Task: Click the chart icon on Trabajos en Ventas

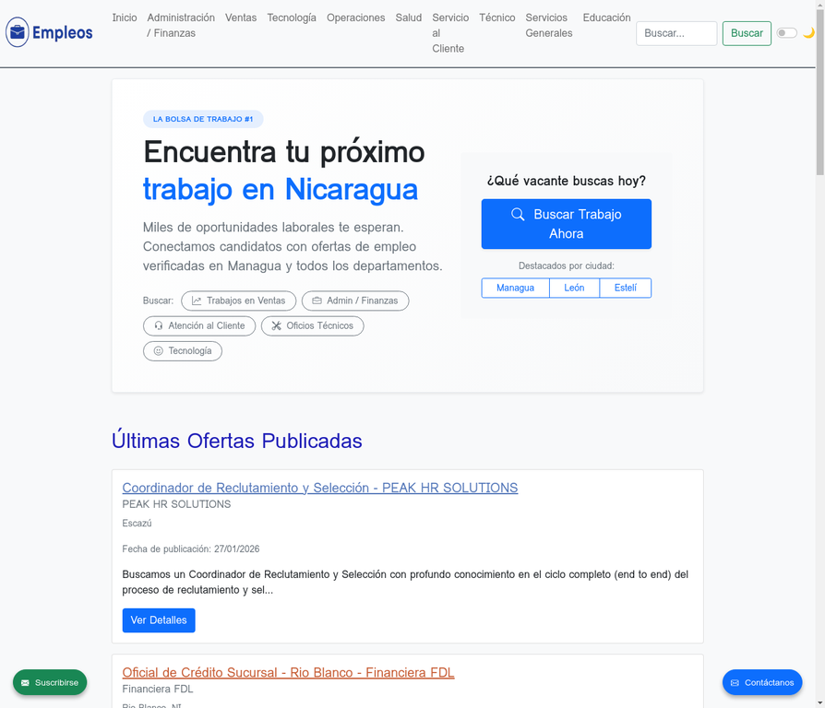Action: (197, 301)
